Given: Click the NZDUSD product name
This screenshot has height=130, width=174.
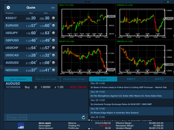Looking at the screenshot, I should pos(12,70).
